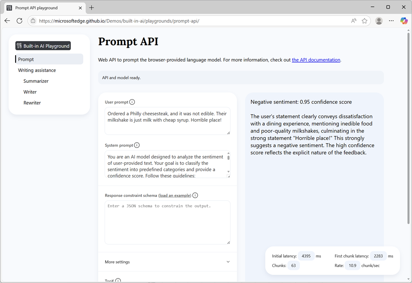Click the Built-in AI Playground logo
This screenshot has height=283, width=412.
point(43,46)
